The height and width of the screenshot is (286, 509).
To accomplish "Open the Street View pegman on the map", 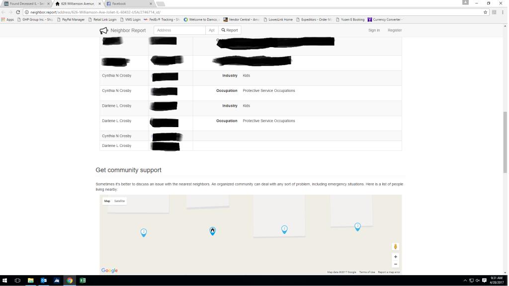I will 395,247.
